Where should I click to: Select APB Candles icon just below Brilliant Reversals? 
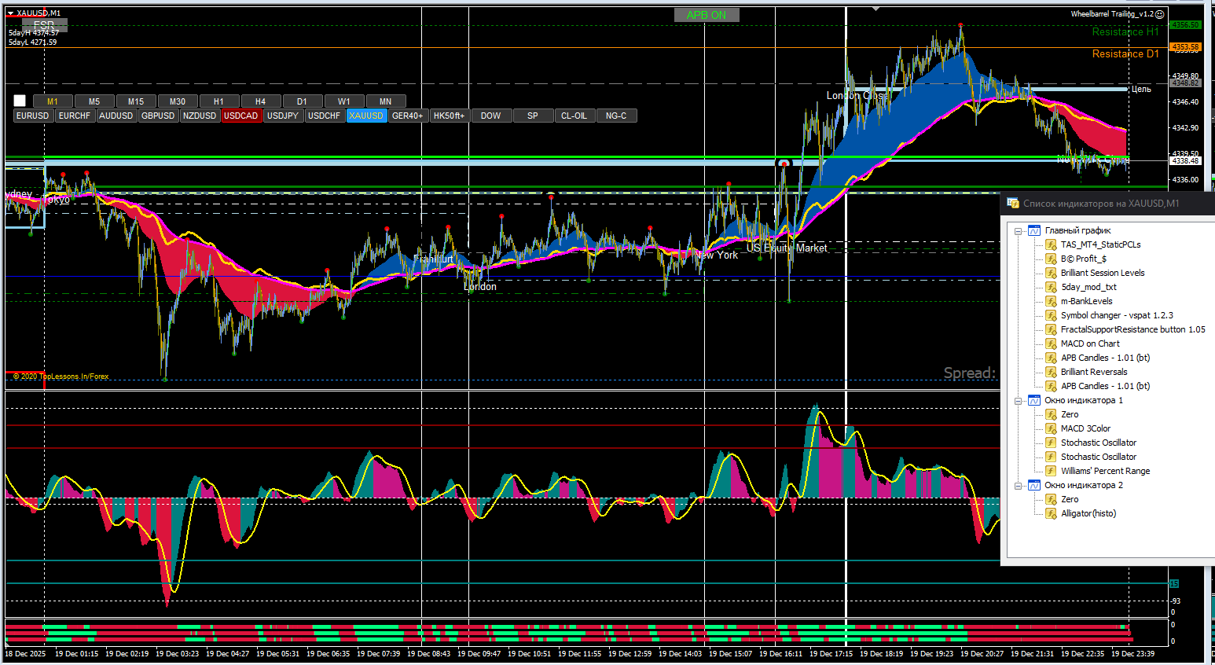(1051, 386)
